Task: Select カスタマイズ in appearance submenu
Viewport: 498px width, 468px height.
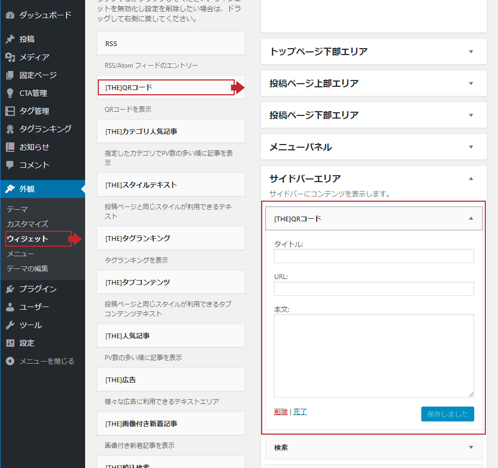Action: 27,224
